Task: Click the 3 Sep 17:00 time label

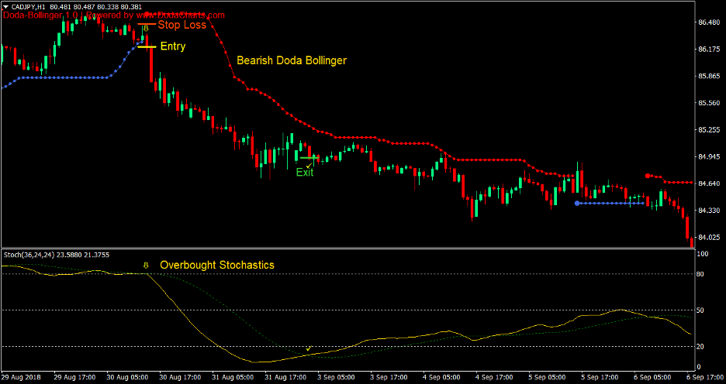Action: pos(389,378)
